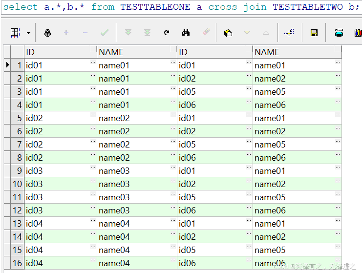Click the save floppy disk icon
This screenshot has width=362, height=273.
[x=314, y=33]
